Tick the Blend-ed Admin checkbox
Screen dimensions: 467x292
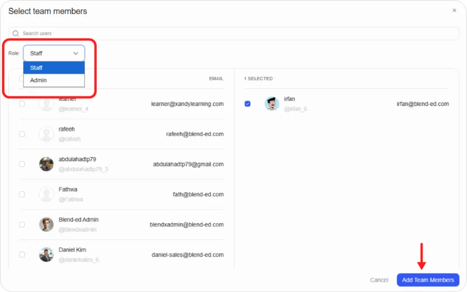(x=22, y=224)
